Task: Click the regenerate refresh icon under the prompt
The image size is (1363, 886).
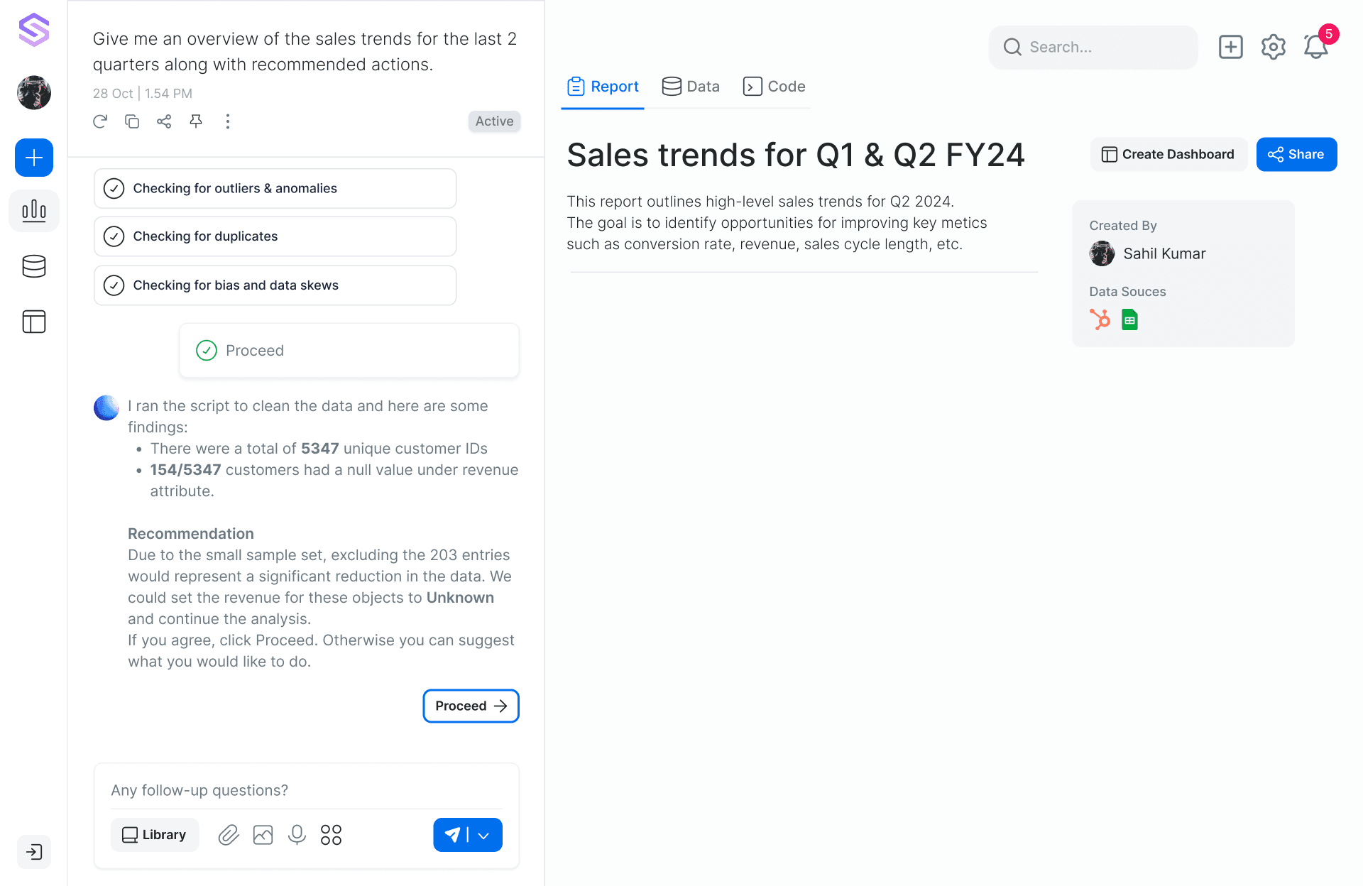Action: [x=100, y=121]
